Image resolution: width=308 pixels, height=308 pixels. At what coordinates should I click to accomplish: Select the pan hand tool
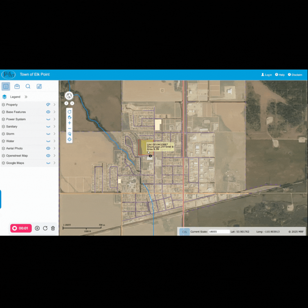69,117
